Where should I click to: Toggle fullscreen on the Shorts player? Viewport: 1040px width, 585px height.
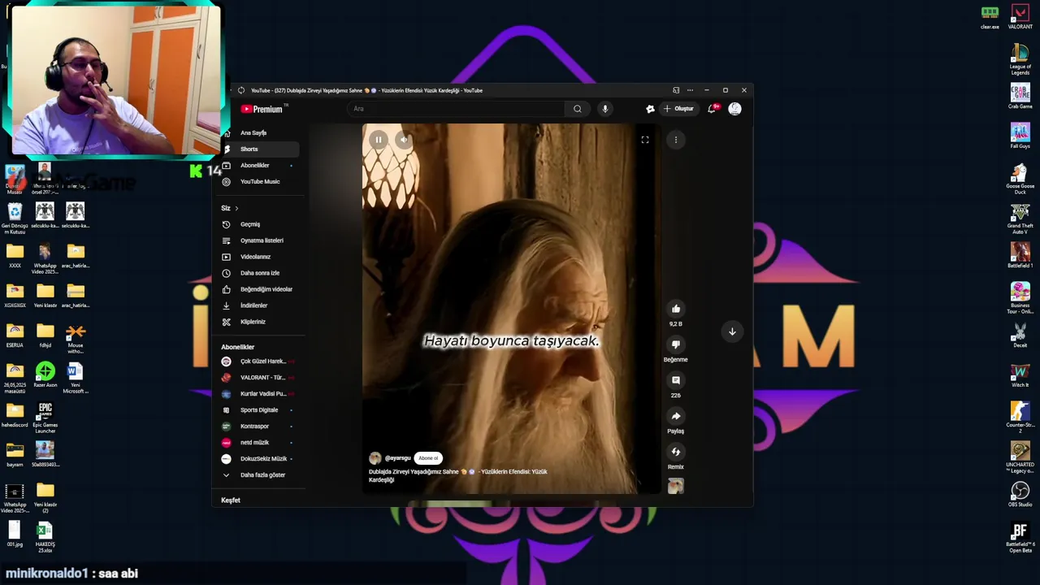[645, 140]
